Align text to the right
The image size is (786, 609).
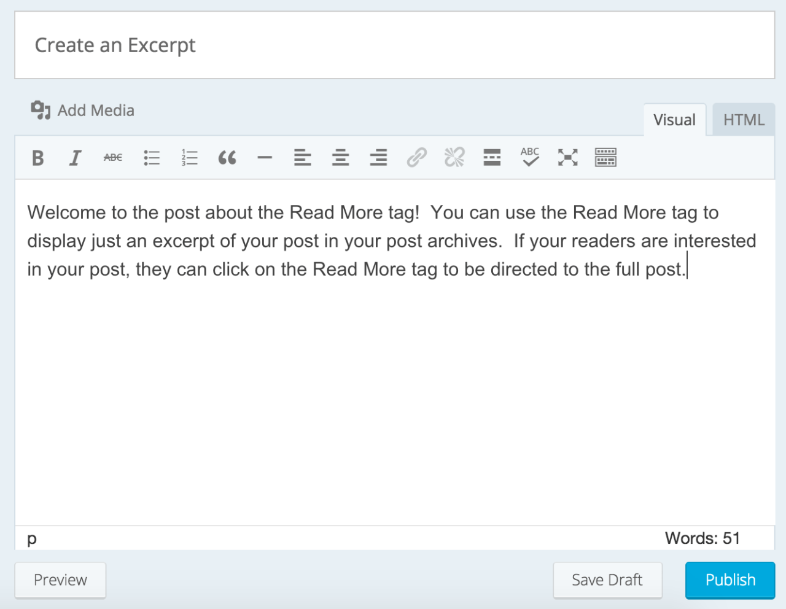click(x=378, y=158)
